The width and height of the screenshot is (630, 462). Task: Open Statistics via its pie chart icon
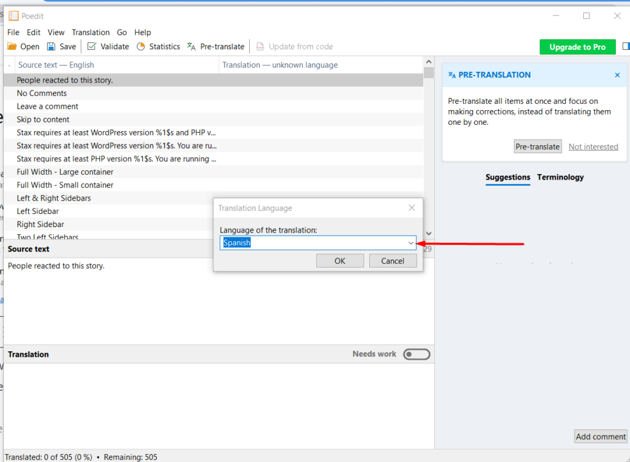pos(141,47)
